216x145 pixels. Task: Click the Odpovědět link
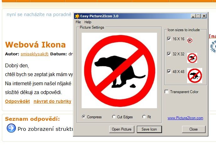pyautogui.click(x=17, y=101)
